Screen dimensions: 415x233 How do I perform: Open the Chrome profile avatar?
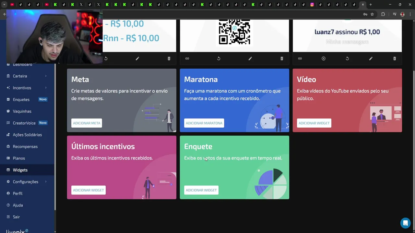(x=402, y=14)
